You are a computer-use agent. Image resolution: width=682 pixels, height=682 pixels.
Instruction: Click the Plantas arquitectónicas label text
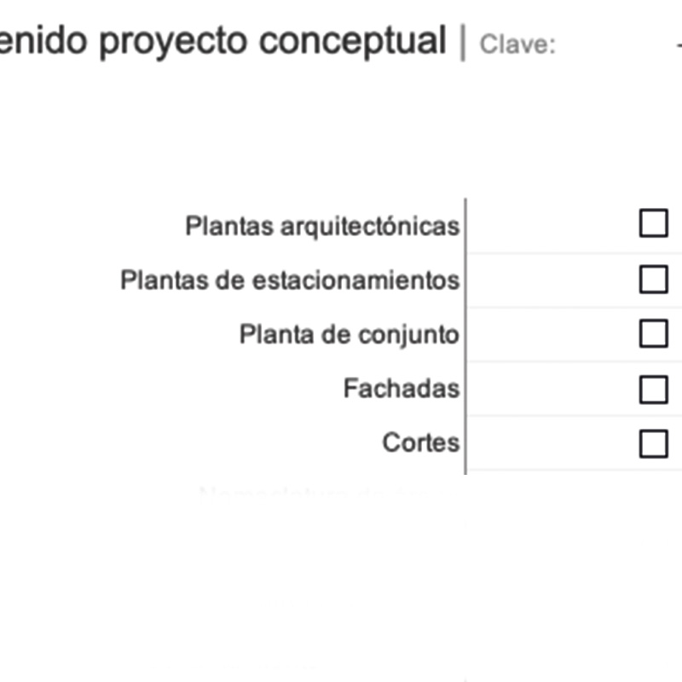[x=322, y=226]
